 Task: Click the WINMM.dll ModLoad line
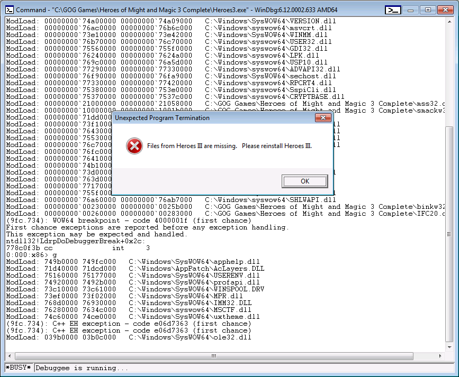click(x=167, y=35)
